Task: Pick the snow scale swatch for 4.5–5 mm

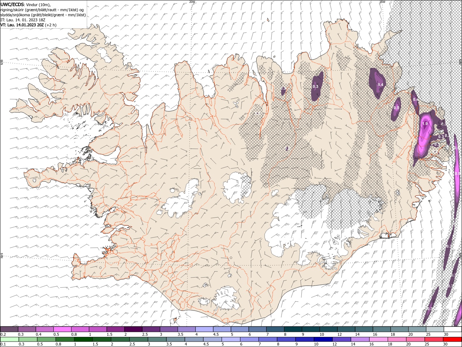Action: 222,329
